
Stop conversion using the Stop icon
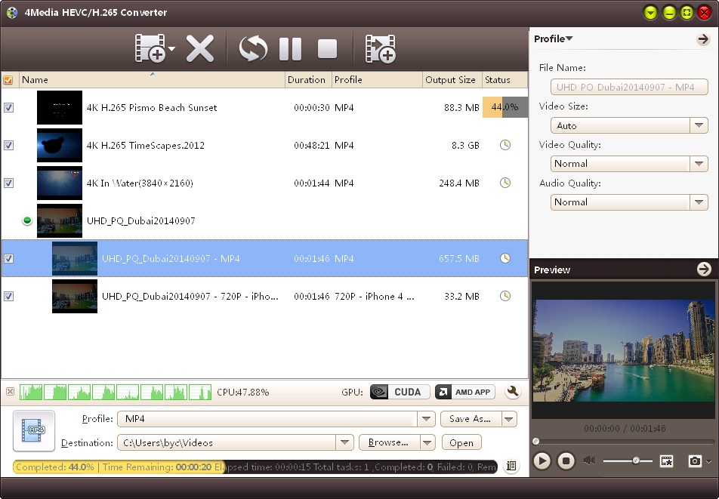(x=327, y=49)
